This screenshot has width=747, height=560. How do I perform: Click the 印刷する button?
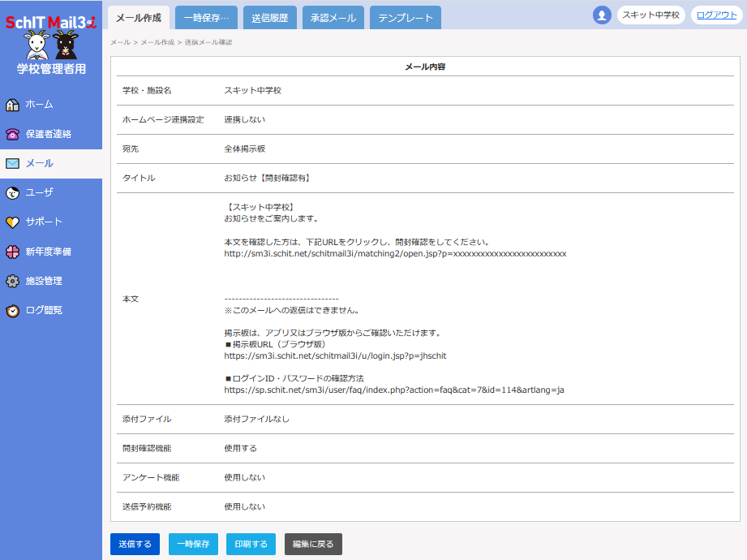251,544
